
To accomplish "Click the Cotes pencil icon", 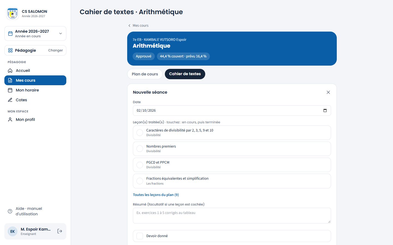I will [x=10, y=100].
